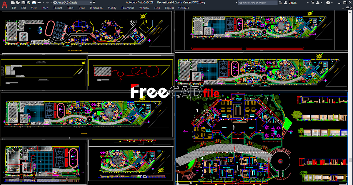Open the Autodesk App Store cart icon

tap(313, 3)
